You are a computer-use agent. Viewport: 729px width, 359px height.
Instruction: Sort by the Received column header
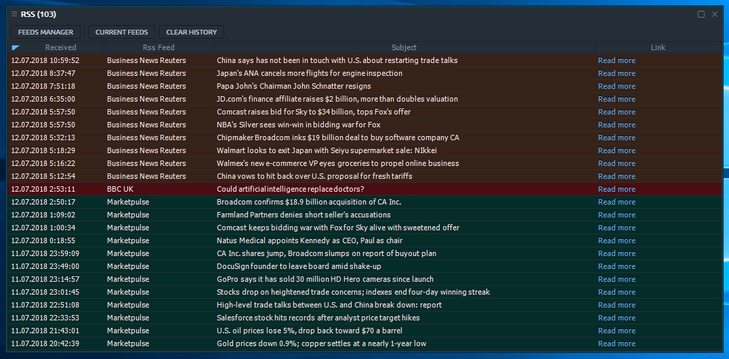pyautogui.click(x=61, y=47)
